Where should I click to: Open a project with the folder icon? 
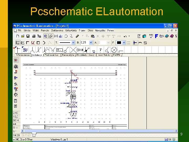pyautogui.click(x=23, y=36)
